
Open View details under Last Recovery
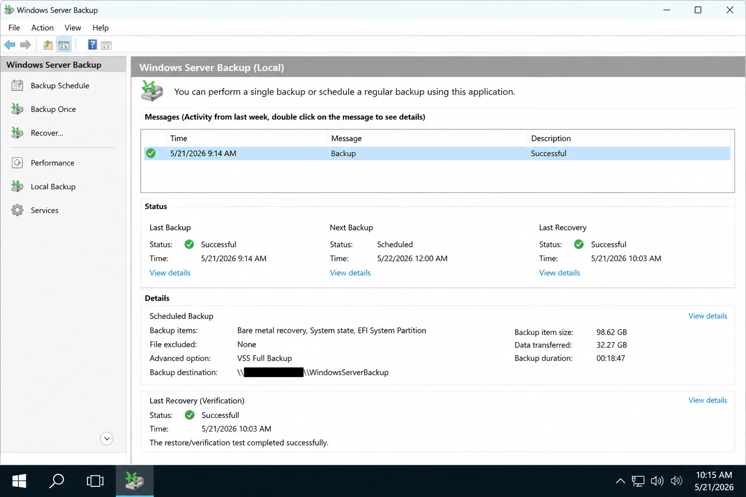(559, 273)
